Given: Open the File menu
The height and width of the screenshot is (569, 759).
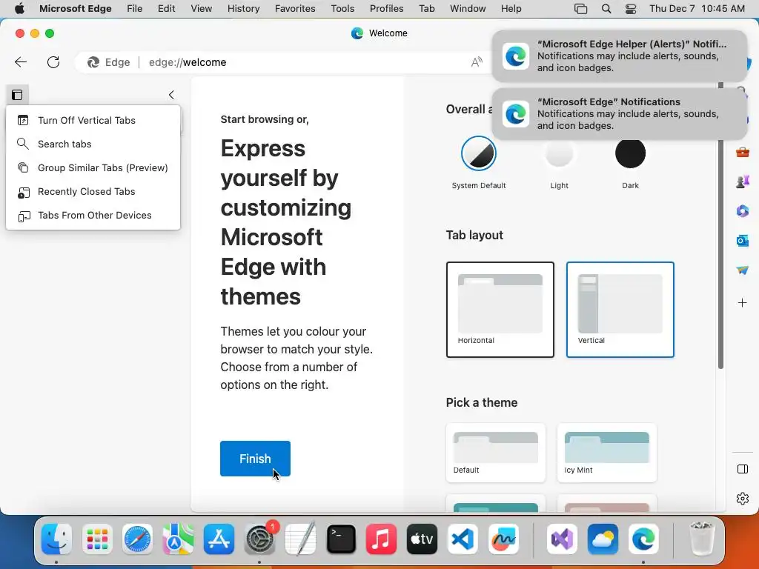Looking at the screenshot, I should tap(135, 9).
